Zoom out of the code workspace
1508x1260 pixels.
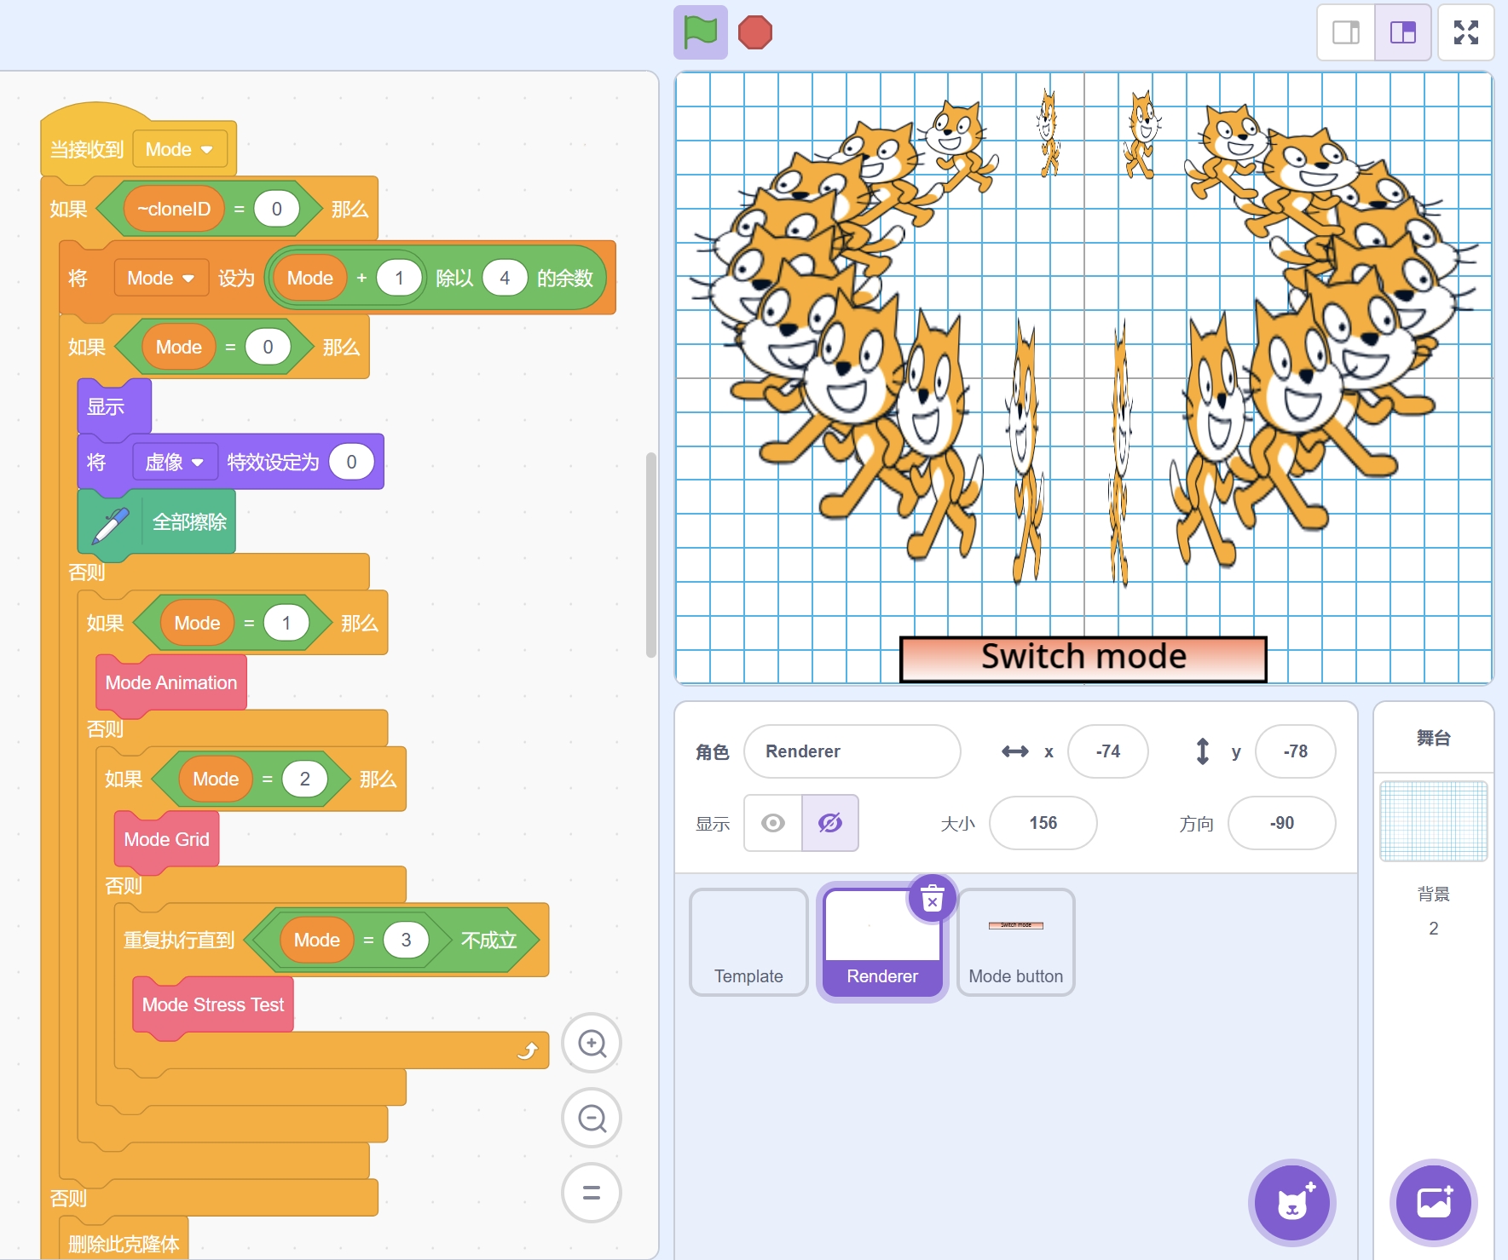pos(592,1118)
